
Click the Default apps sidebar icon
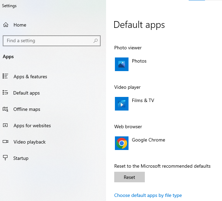[5, 93]
